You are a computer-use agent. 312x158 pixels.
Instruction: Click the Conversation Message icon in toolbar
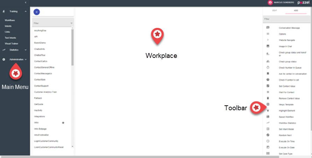click(x=268, y=28)
